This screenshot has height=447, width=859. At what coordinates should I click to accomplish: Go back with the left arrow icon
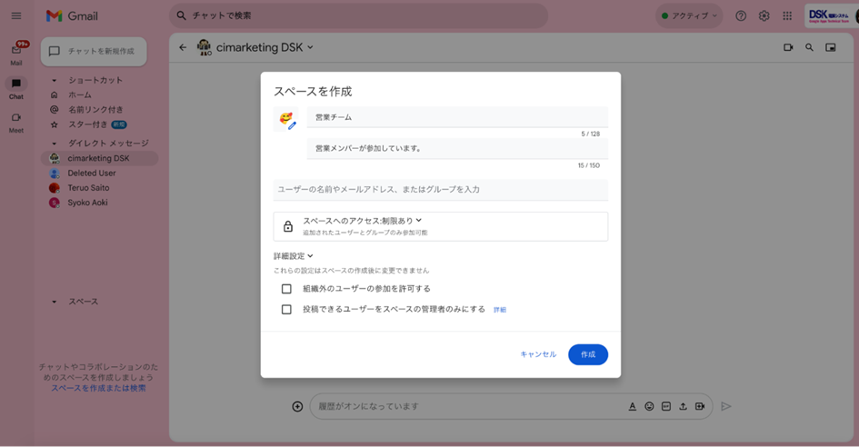pyautogui.click(x=183, y=47)
